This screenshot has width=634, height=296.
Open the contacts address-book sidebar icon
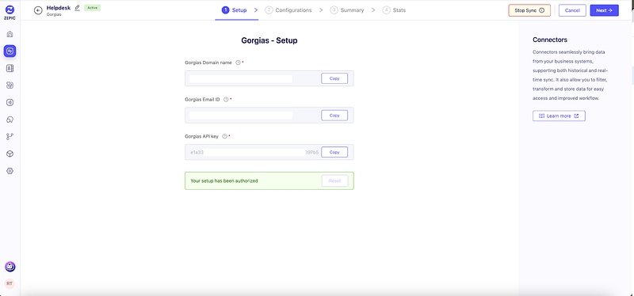(x=10, y=68)
